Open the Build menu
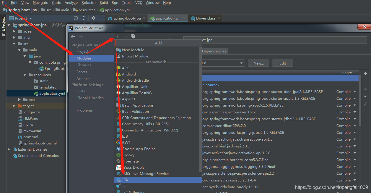 pos(104,3)
